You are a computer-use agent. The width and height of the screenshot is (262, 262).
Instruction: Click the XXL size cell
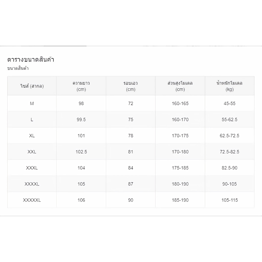click(32, 152)
